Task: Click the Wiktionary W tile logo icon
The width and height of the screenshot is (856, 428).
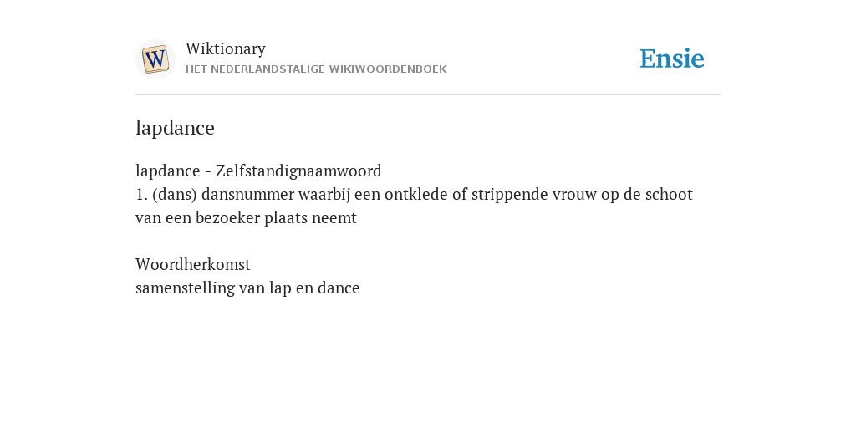Action: 155,59
